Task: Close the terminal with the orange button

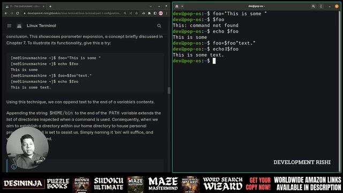Action: [337, 6]
